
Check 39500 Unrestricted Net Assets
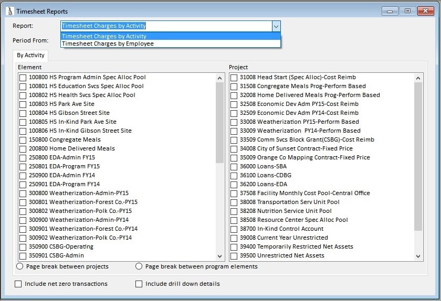pyautogui.click(x=234, y=256)
